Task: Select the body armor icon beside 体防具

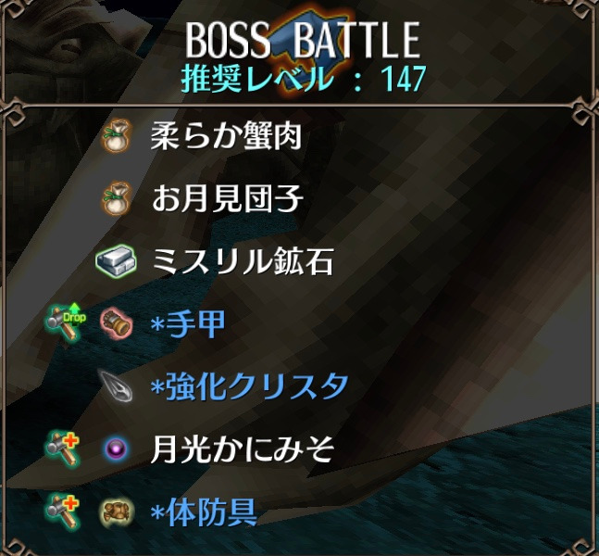Action: (117, 512)
